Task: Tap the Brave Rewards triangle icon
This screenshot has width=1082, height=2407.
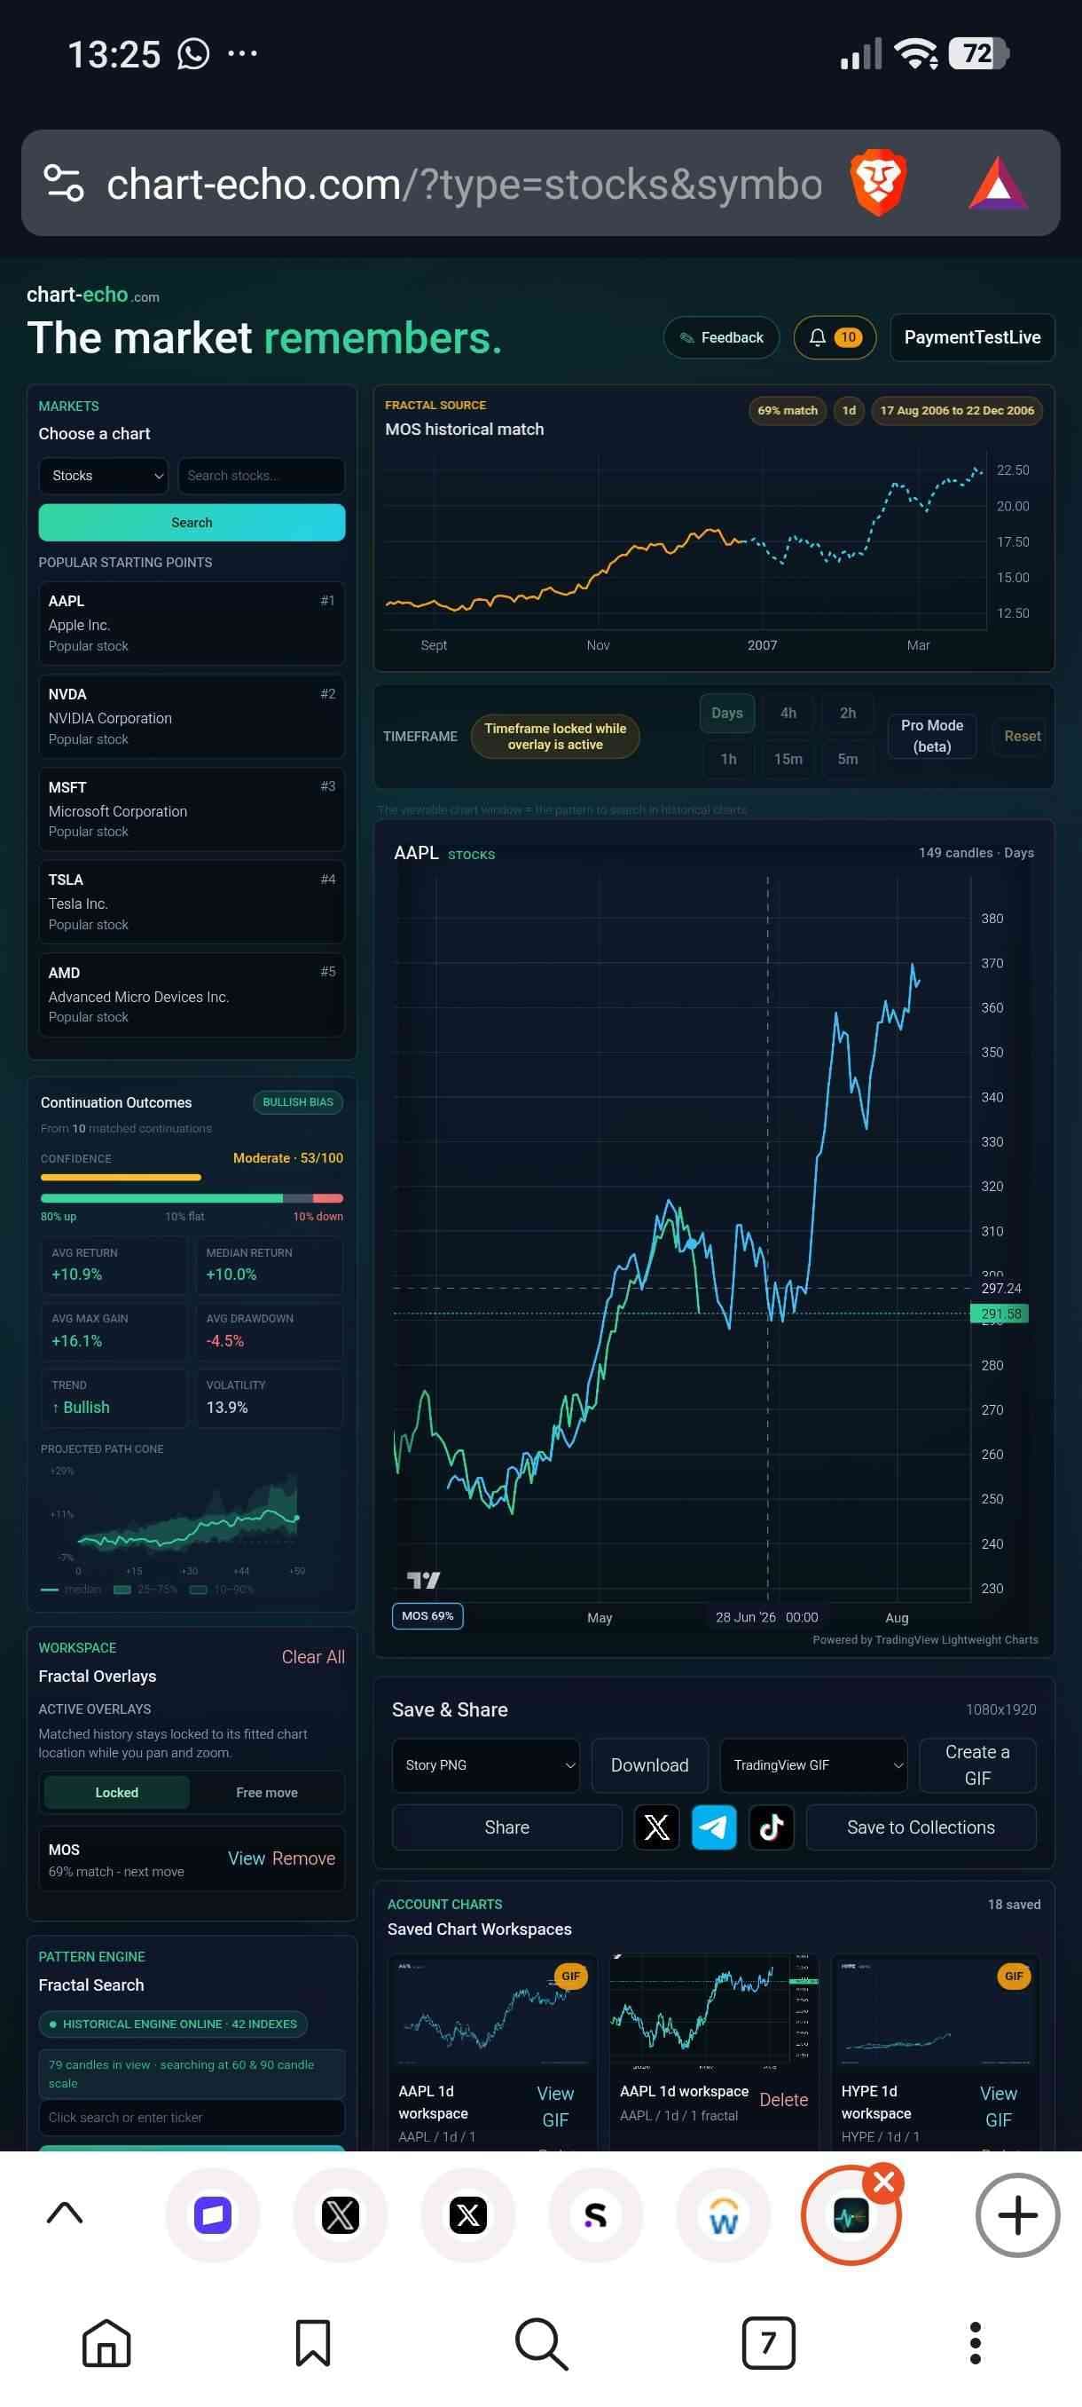Action: [x=997, y=183]
